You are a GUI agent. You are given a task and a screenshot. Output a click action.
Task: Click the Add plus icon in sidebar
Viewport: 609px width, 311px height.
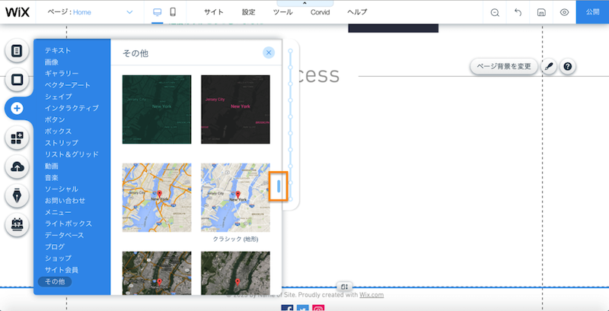[17, 109]
